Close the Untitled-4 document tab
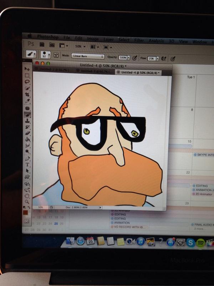The height and width of the screenshot is (286, 214). pos(118,72)
